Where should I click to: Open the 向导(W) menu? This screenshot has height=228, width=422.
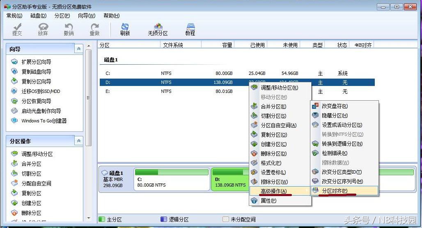coord(86,16)
